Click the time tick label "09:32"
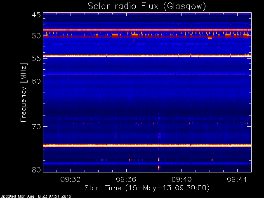The height and width of the screenshot is (198, 264). click(x=71, y=179)
